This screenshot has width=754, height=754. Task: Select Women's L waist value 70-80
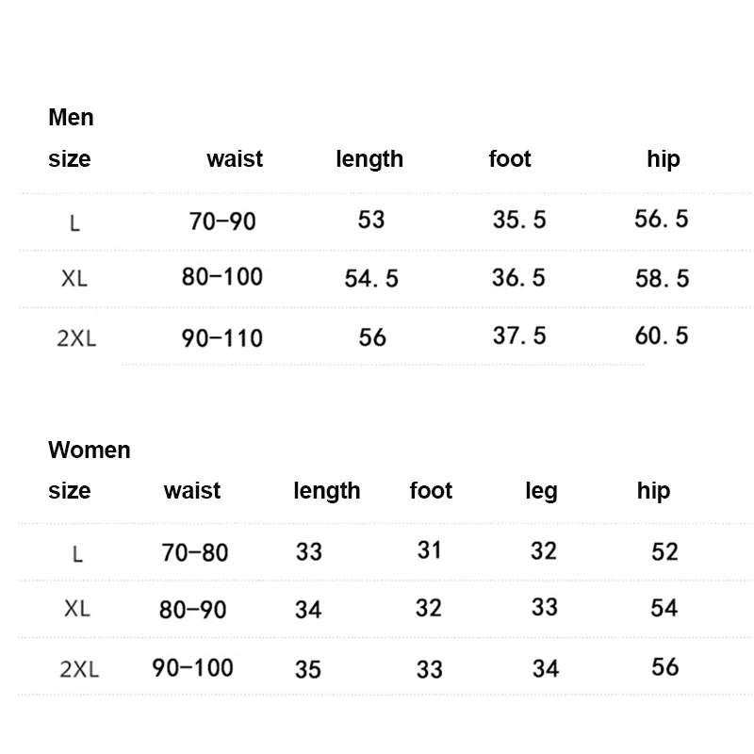coord(195,552)
